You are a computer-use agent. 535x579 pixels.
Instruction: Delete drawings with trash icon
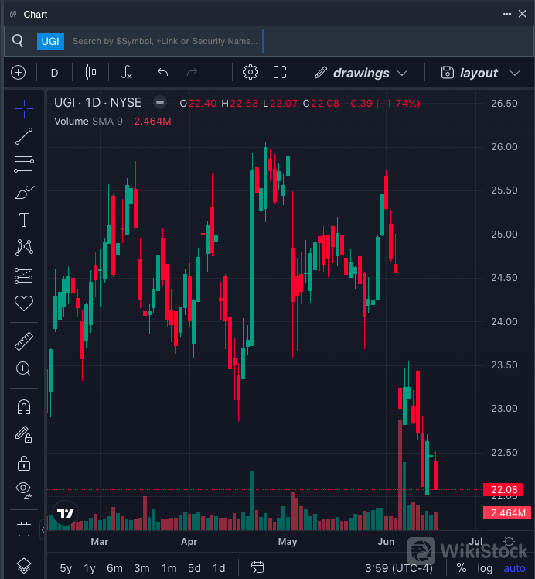pos(24,529)
